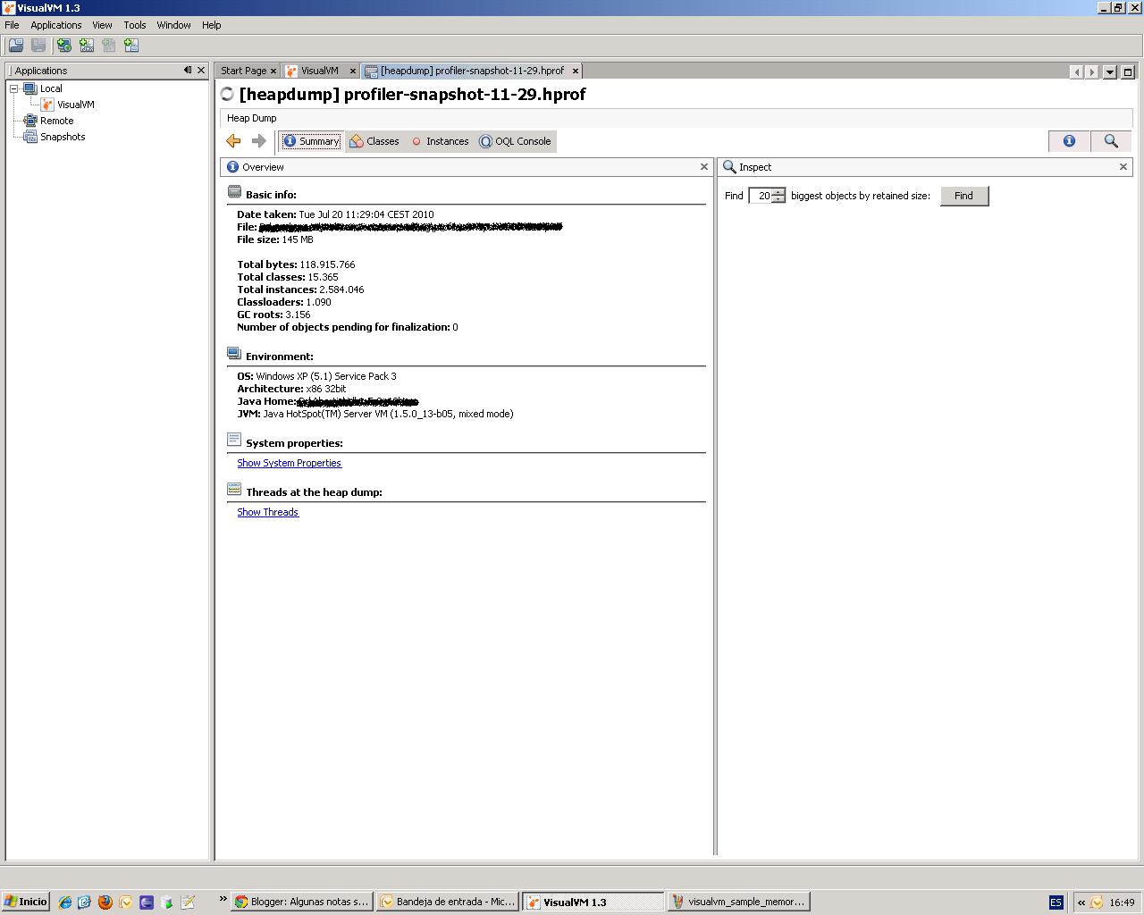Click the Save (floppy disk) toolbar icon

pos(38,46)
